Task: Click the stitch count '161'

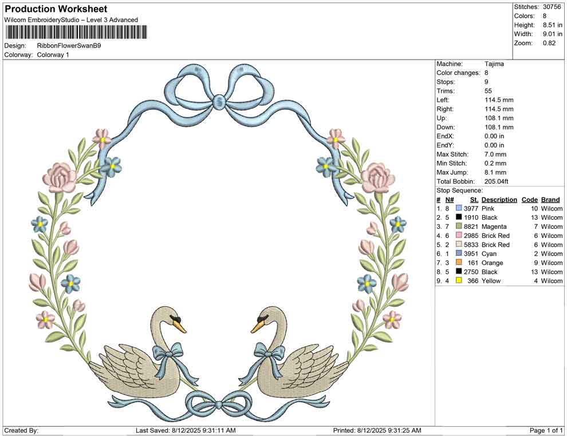Action: (473, 263)
